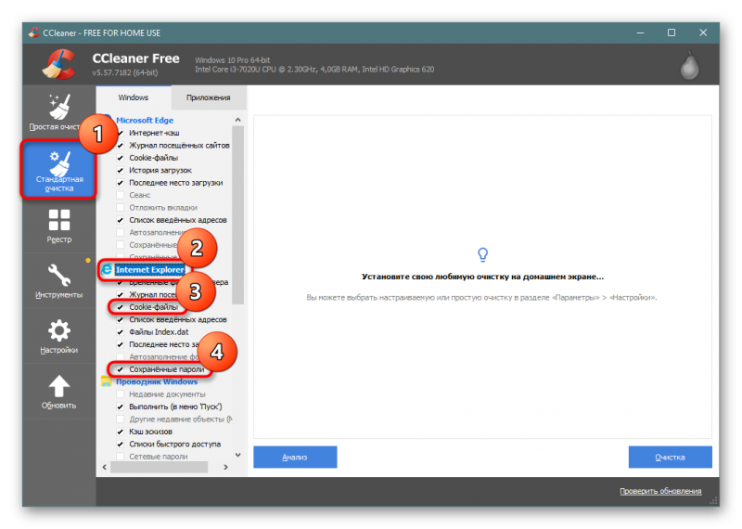Click the horizontal scroll right arrow
The image size is (742, 529).
pos(225,467)
